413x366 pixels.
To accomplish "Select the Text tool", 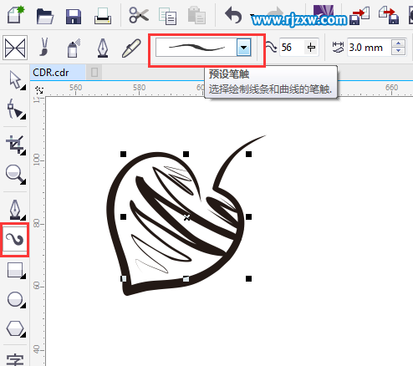I will (x=15, y=359).
